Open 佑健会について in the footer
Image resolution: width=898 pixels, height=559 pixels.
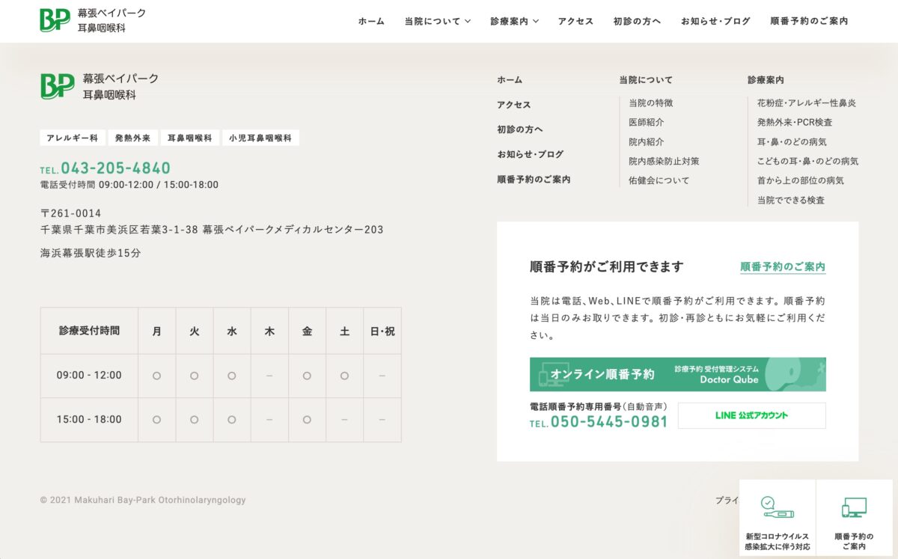click(659, 180)
